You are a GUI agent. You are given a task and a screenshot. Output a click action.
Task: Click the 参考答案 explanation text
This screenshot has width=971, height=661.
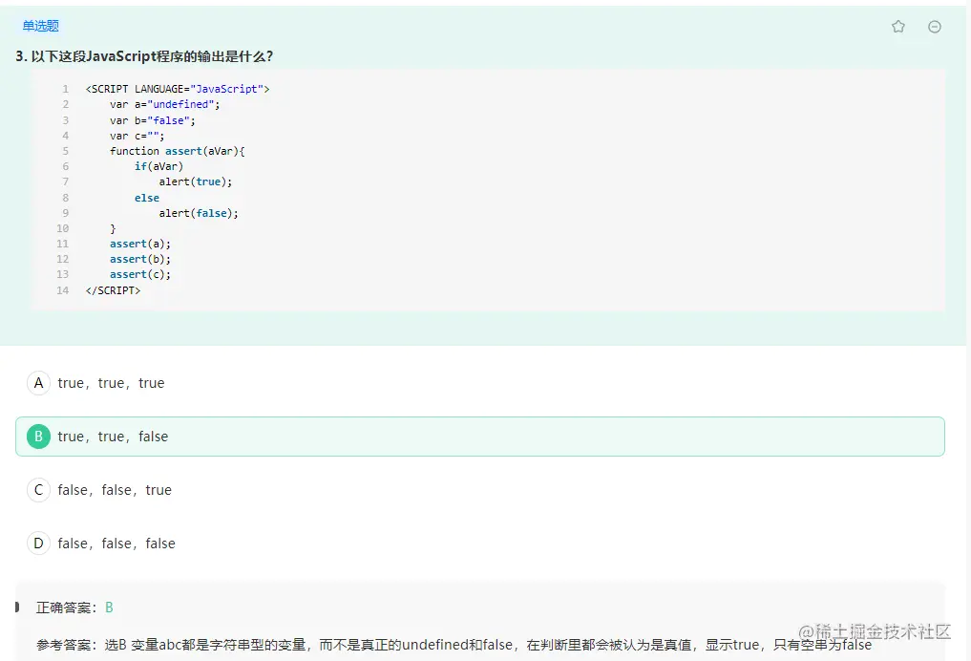pos(454,645)
